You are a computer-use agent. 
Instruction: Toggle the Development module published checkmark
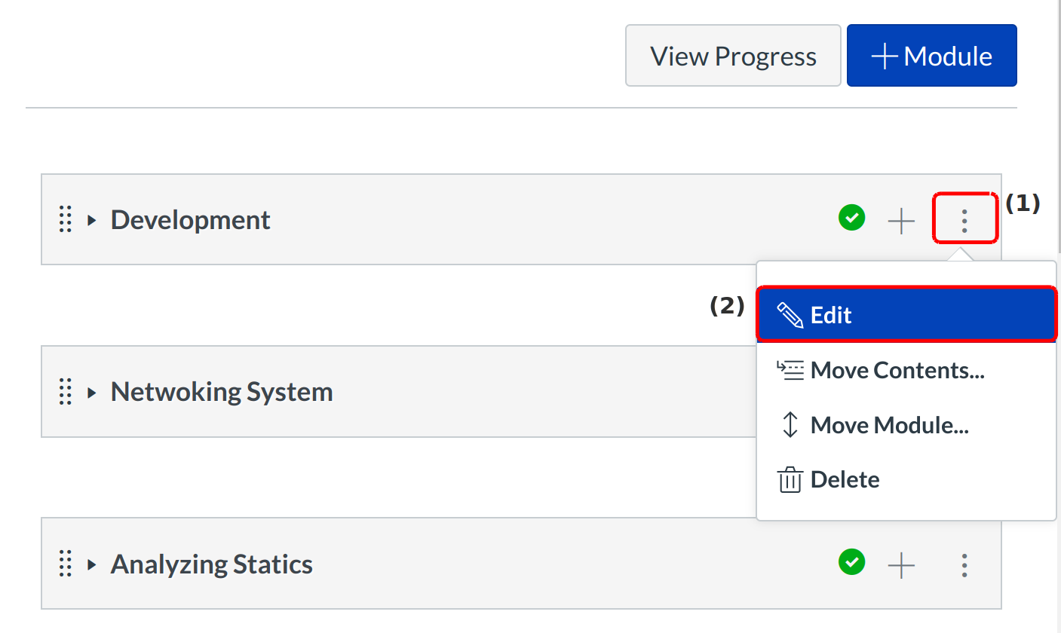pos(851,219)
